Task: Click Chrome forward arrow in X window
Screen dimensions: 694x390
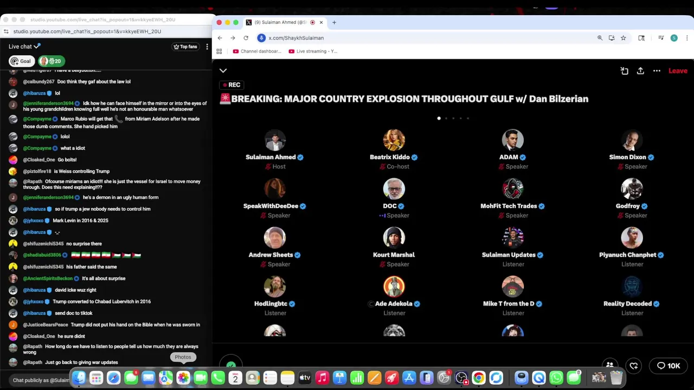Action: click(x=233, y=38)
